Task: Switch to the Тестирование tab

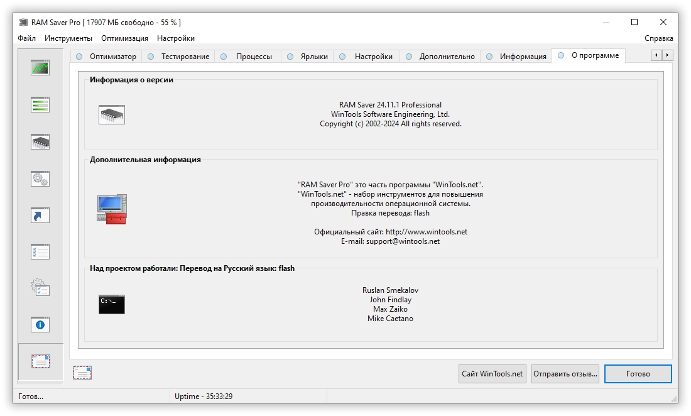Action: 178,57
